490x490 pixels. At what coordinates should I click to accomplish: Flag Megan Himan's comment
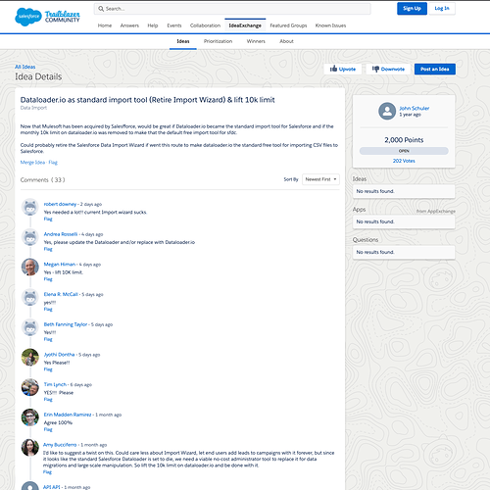(x=48, y=279)
